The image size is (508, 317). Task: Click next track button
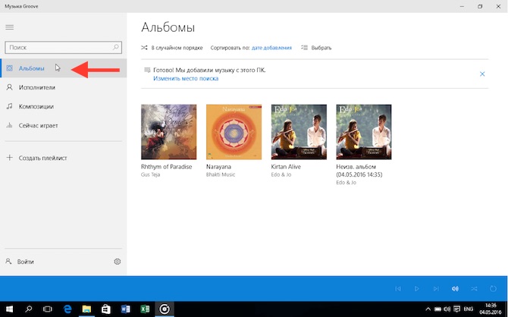436,288
